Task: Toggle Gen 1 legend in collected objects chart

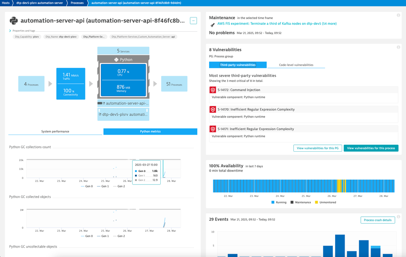Action: tap(103, 236)
